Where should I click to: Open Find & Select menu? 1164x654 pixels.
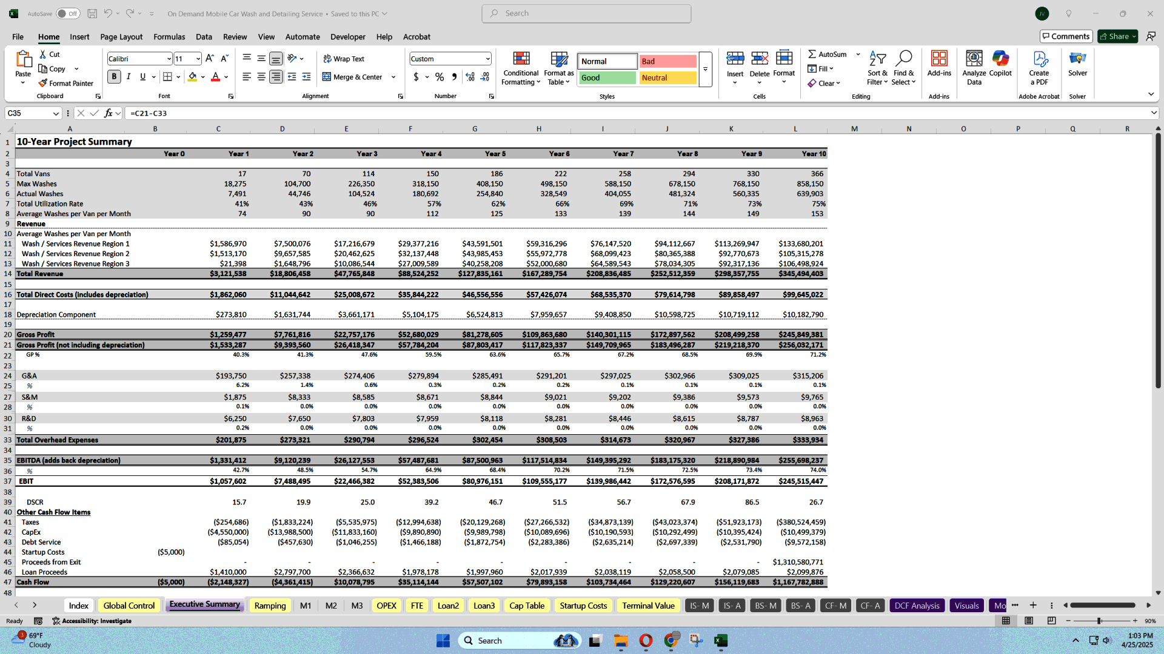coord(903,68)
